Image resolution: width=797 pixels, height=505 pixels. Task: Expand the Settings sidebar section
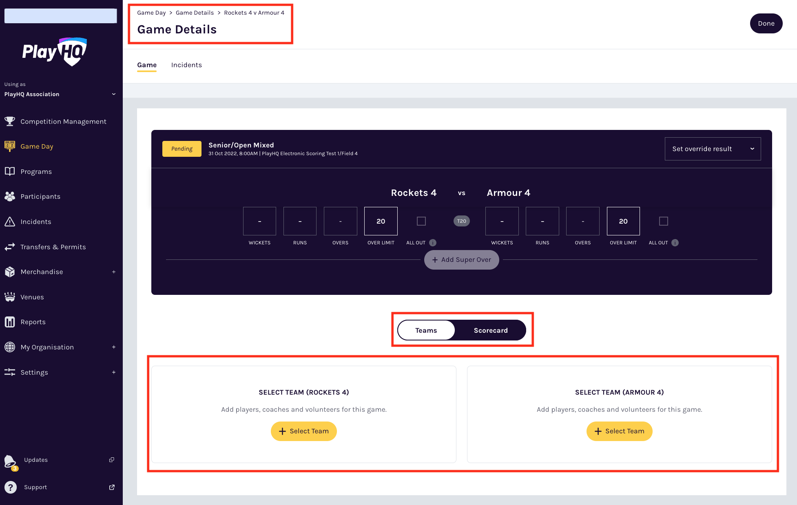(114, 372)
